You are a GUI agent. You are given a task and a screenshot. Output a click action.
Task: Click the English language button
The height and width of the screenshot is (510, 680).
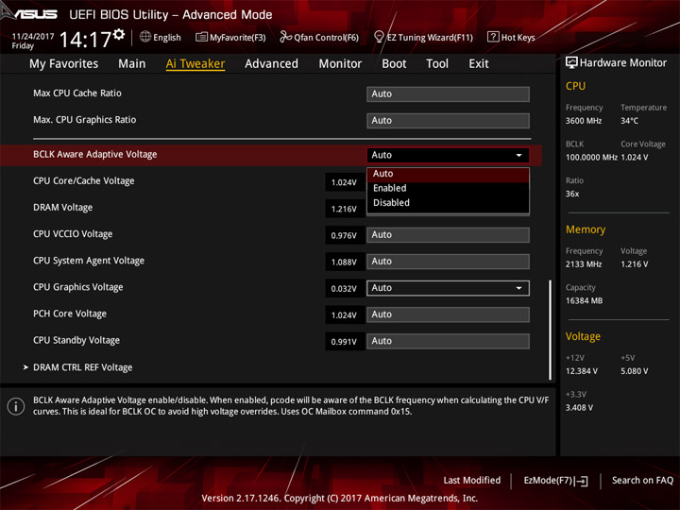(161, 37)
